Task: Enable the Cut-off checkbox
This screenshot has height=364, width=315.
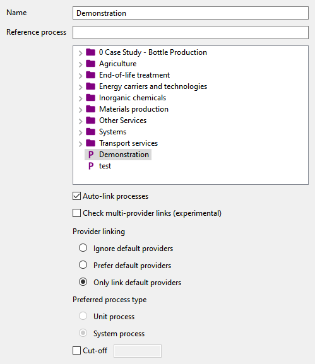Action: point(76,351)
